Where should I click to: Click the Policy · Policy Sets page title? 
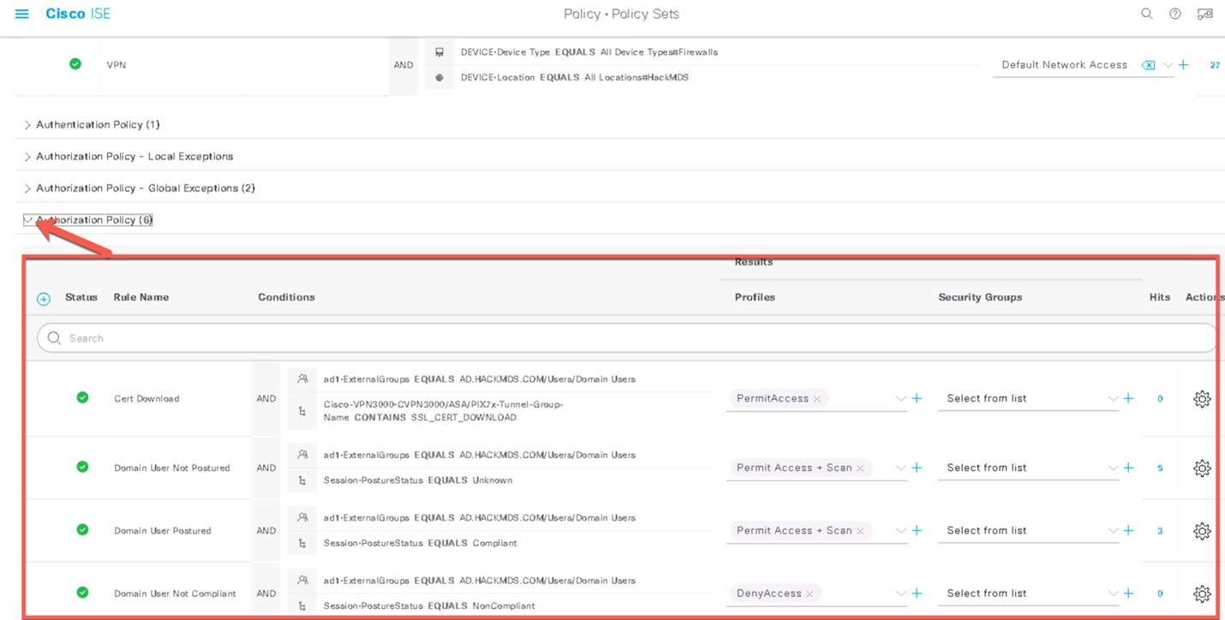(x=621, y=14)
